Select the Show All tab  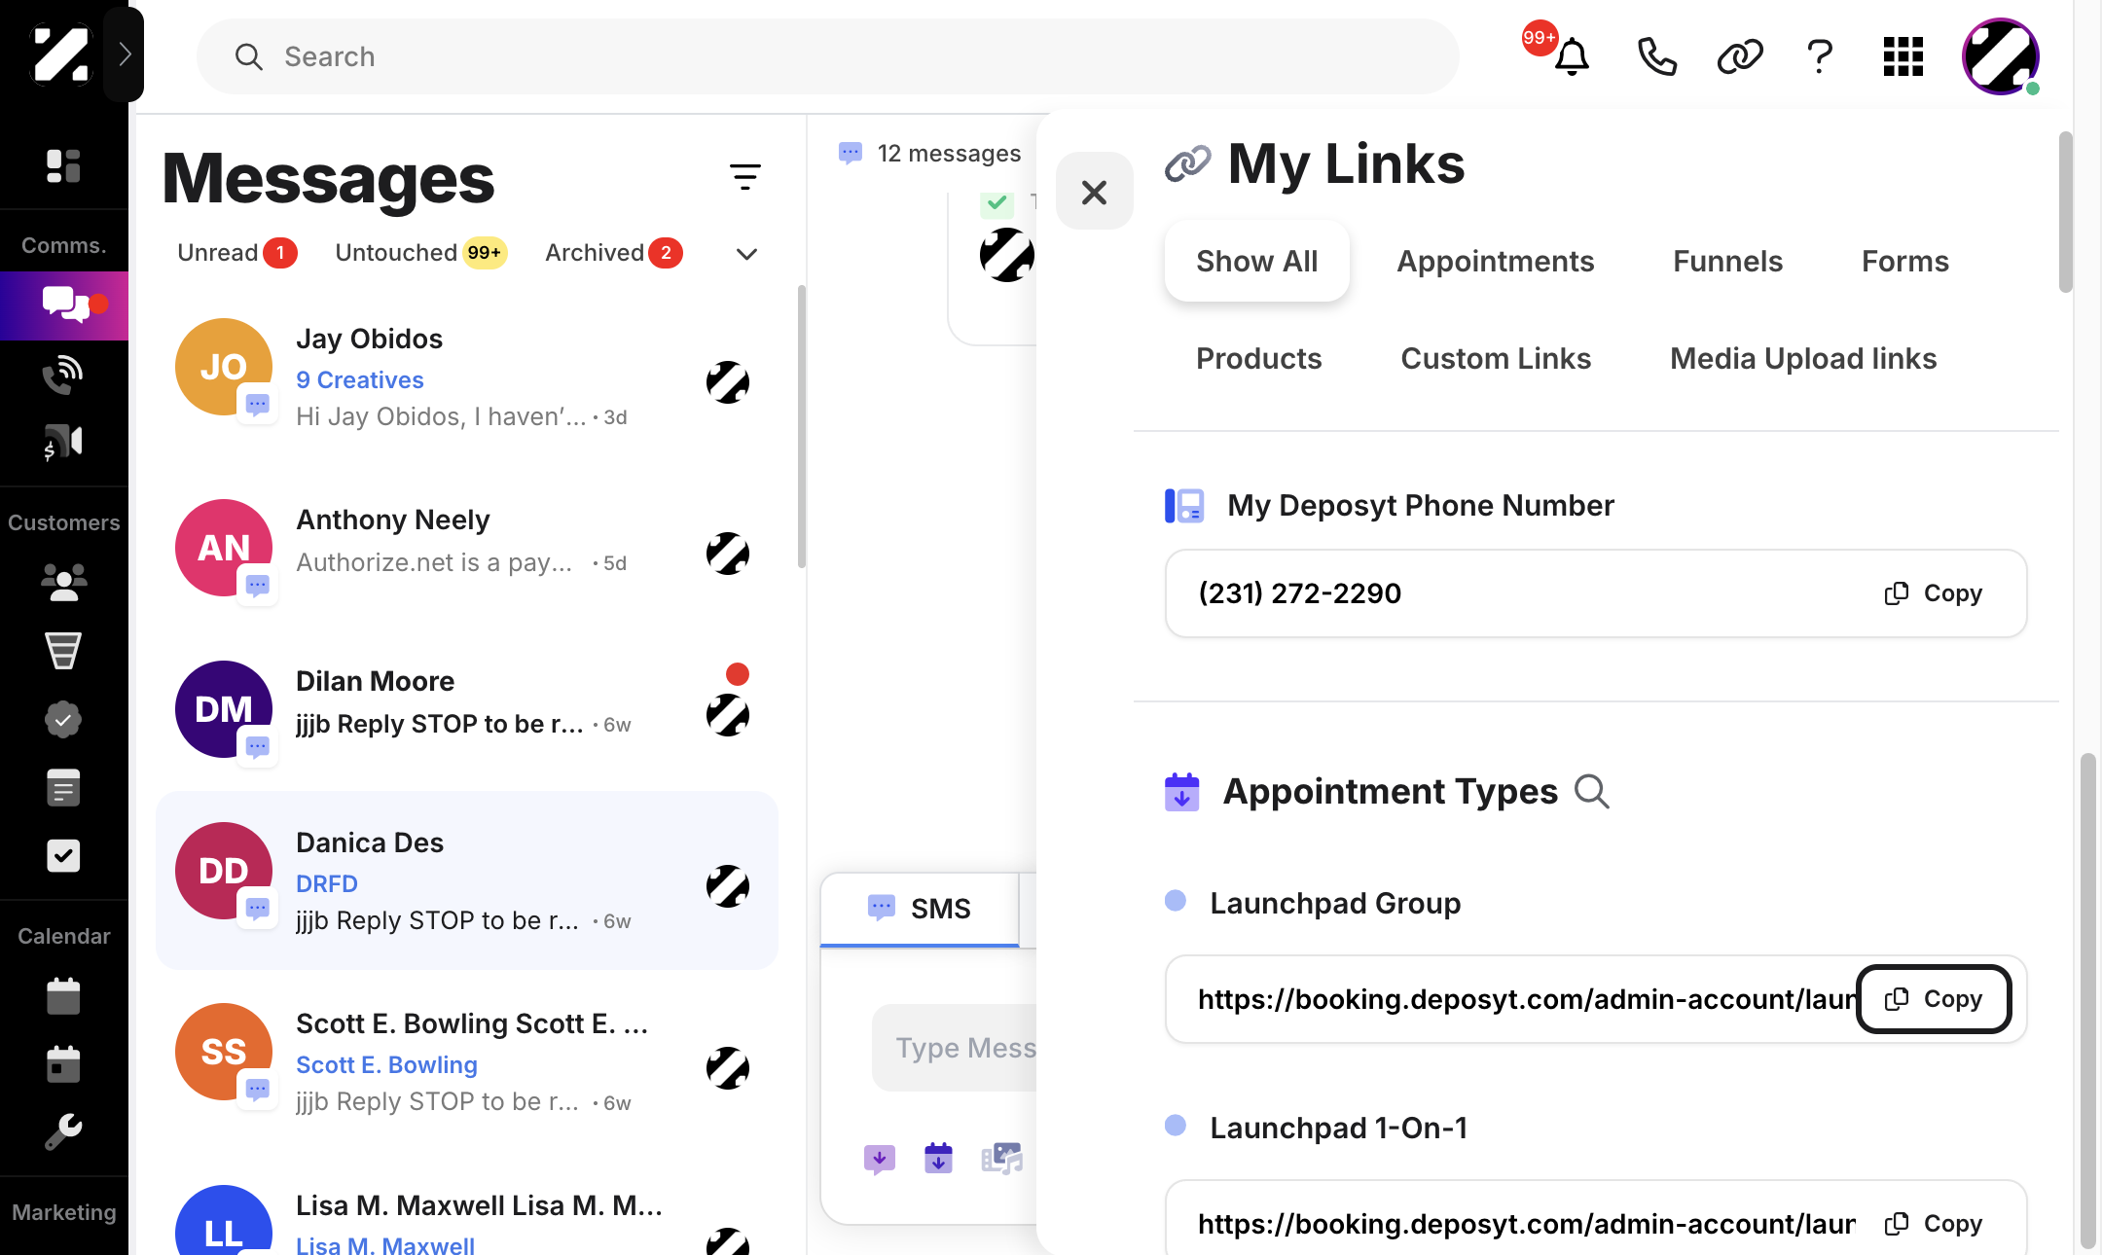pos(1256,261)
